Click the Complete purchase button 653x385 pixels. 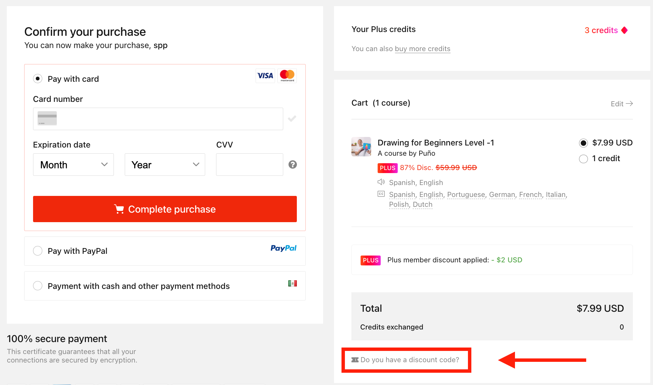tap(165, 209)
